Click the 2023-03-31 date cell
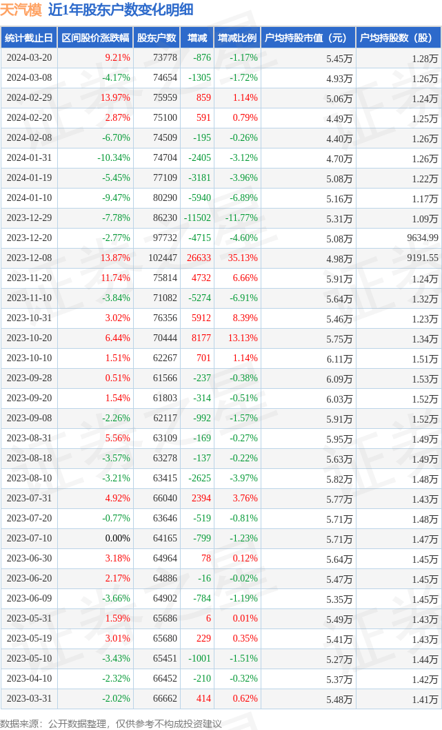 click(x=29, y=699)
